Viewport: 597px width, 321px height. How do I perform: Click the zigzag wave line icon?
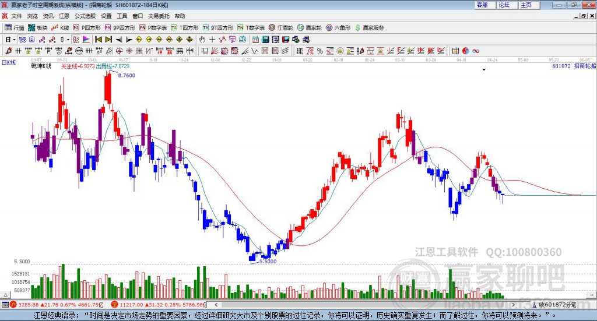click(255, 51)
